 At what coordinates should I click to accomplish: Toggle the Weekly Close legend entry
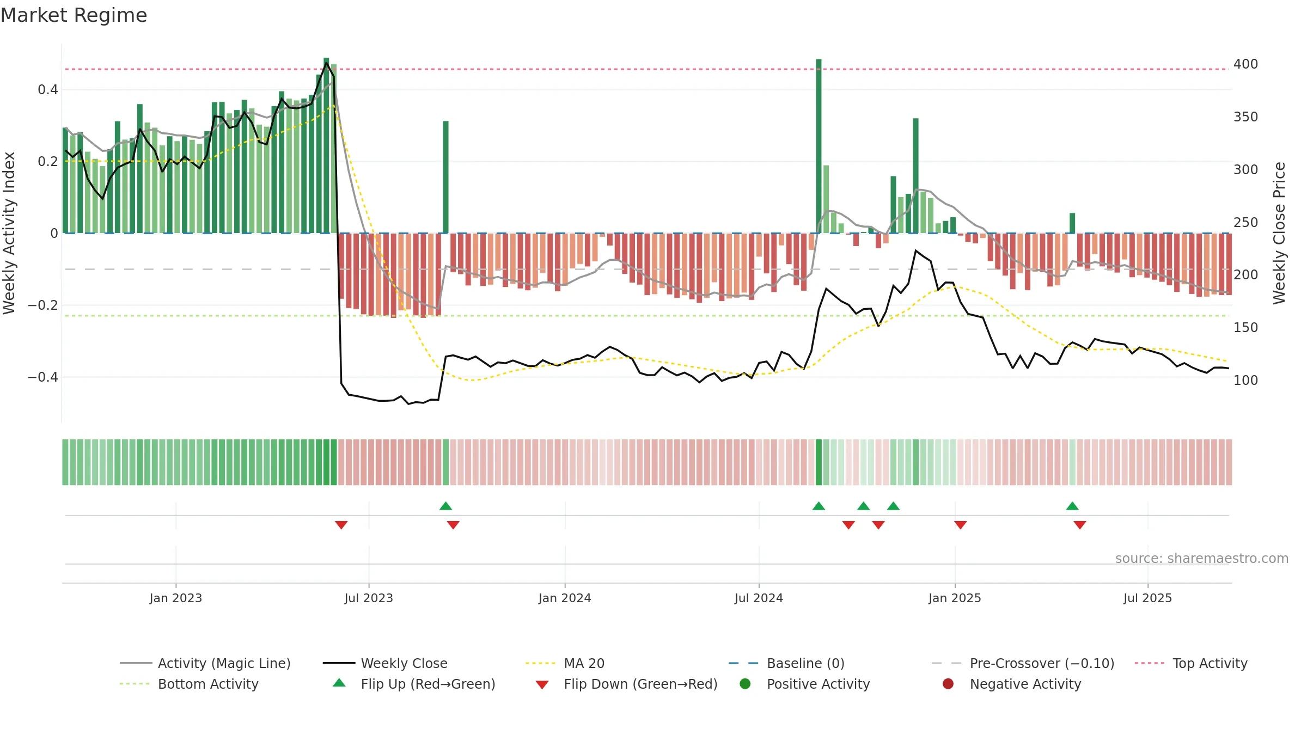click(x=385, y=663)
